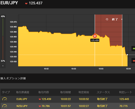This screenshot has height=109, width=135.
Task: Click the 43% bullish sentiment value
Action: click(x=3, y=16)
